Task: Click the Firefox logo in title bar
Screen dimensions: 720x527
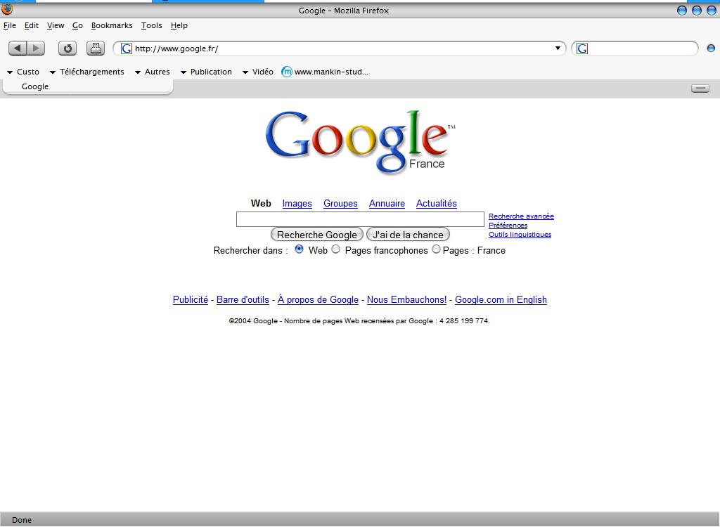Action: pos(7,8)
